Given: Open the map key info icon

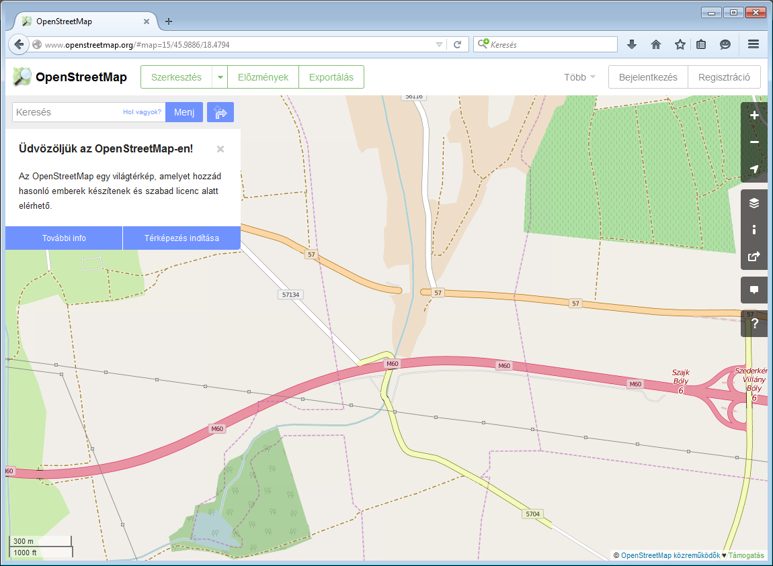Looking at the screenshot, I should (x=754, y=230).
